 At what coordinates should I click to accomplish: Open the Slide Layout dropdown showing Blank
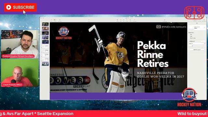[x=197, y=28]
